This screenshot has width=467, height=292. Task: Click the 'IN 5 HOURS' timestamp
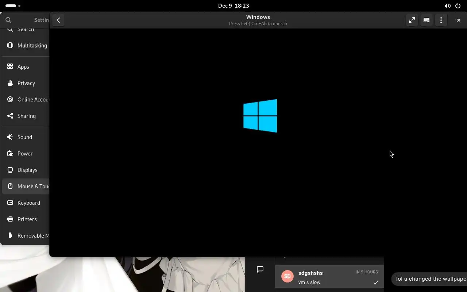[x=367, y=272]
